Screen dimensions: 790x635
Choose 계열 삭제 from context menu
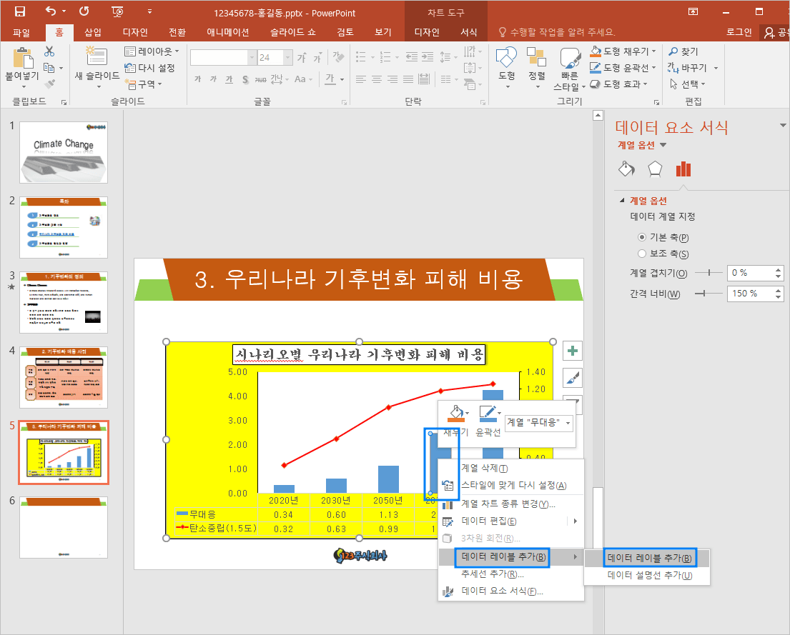[511, 469]
